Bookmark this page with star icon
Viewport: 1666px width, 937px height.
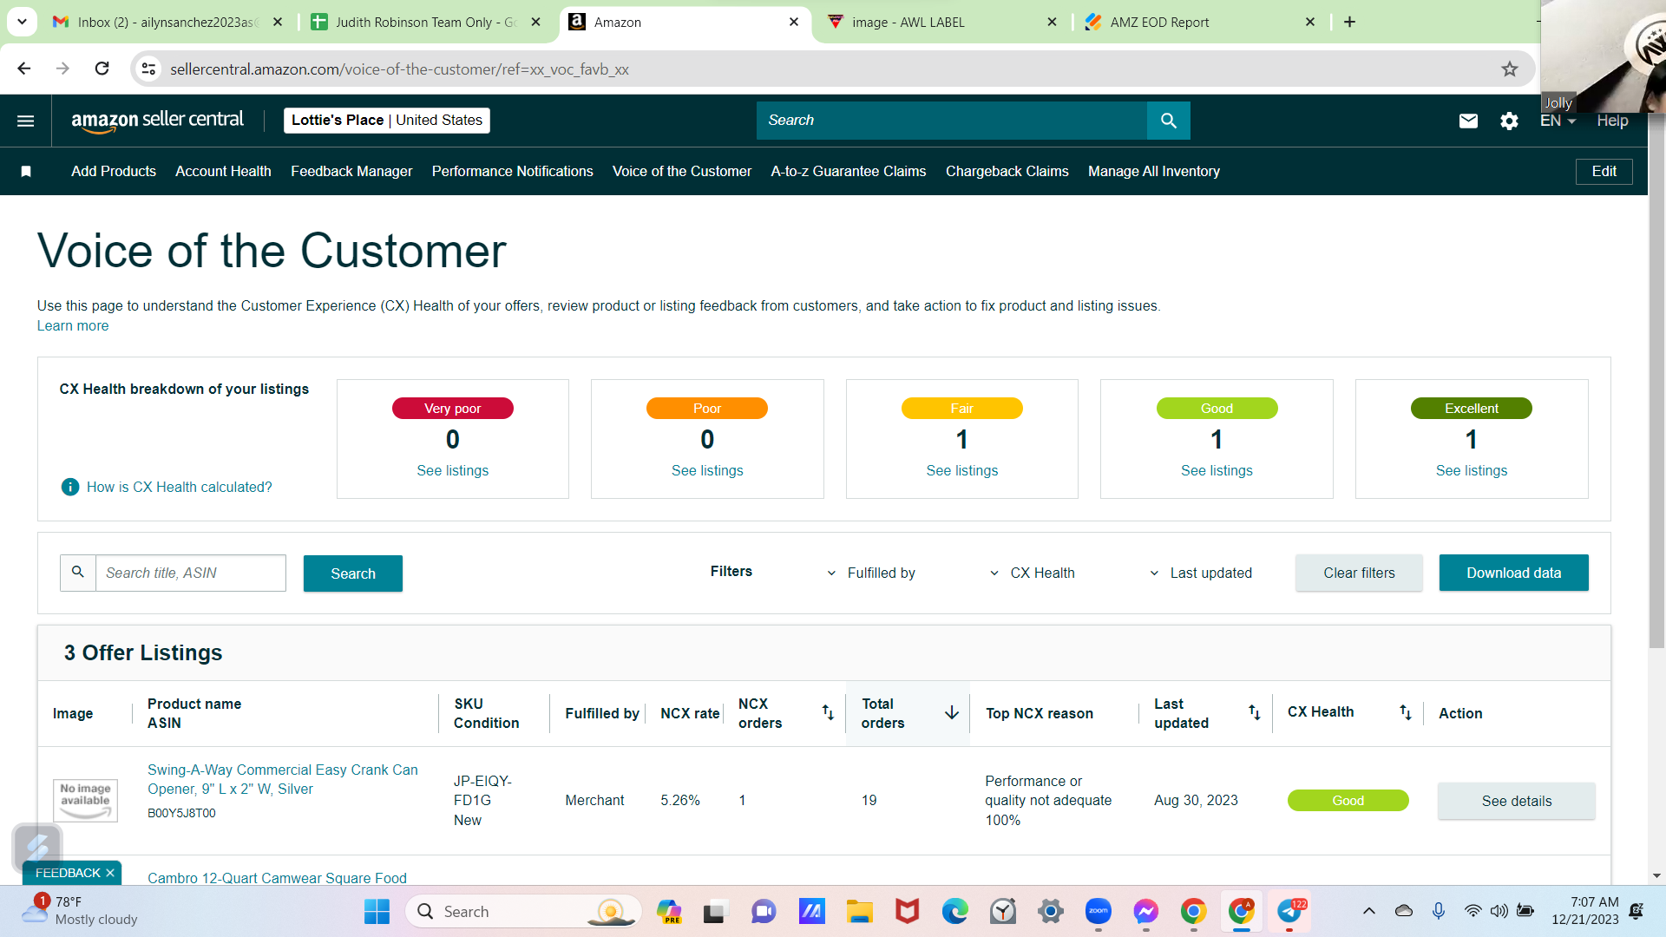1510,69
